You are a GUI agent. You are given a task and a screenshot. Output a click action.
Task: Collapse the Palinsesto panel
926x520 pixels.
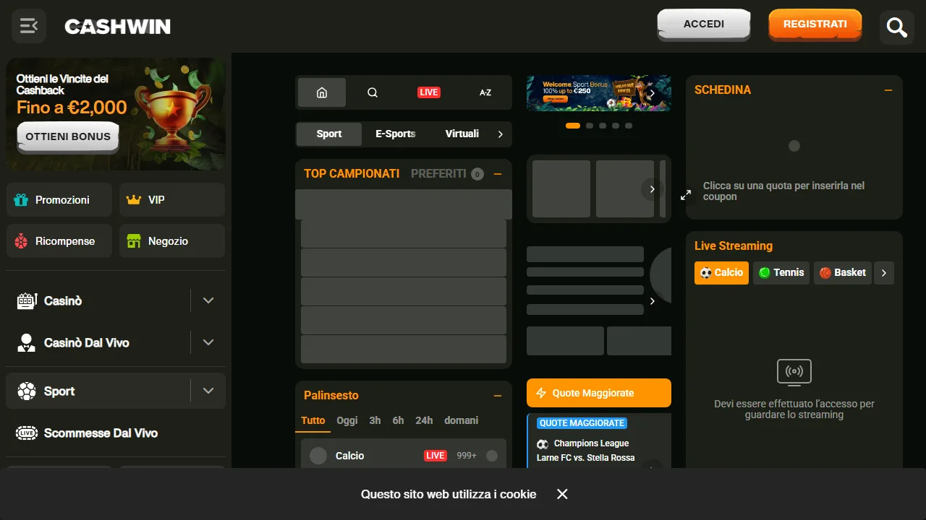pyautogui.click(x=498, y=396)
